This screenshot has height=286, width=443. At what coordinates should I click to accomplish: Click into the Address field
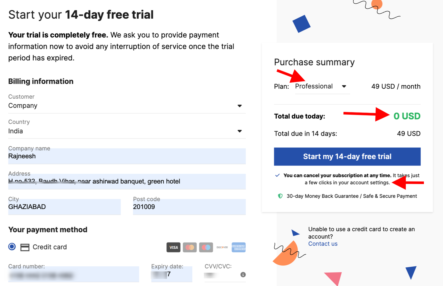[127, 182]
